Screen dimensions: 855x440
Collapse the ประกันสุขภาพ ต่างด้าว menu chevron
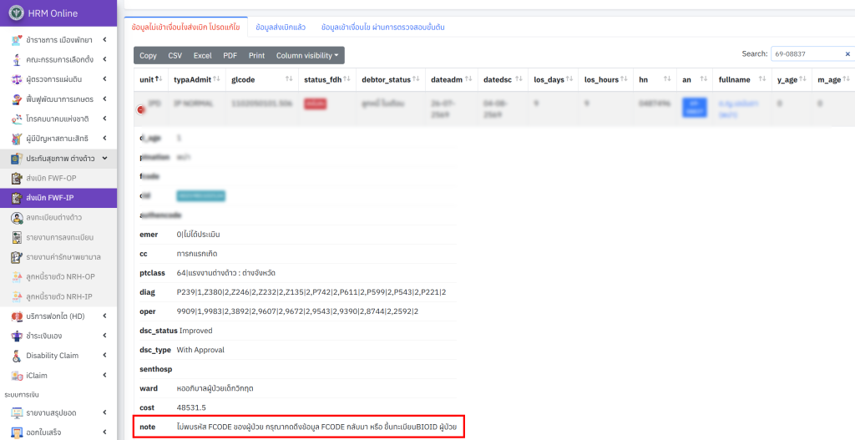point(104,159)
